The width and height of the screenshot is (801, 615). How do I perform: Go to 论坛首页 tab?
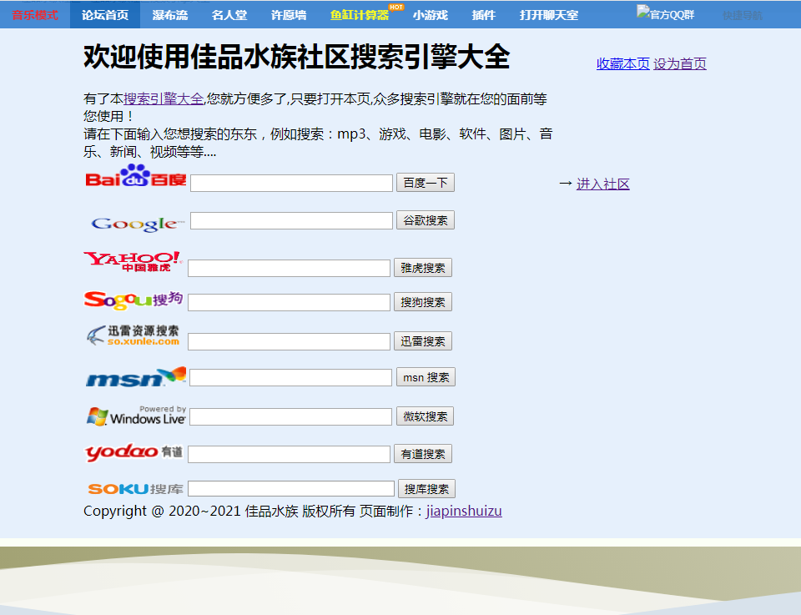[105, 15]
